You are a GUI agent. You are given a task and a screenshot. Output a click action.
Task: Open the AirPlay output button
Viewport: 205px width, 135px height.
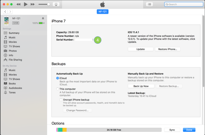(x=56, y=4)
